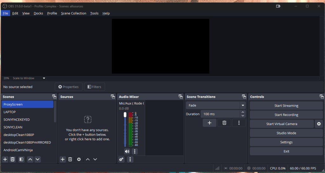This screenshot has width=325, height=173.
Task: Pop out the Scene Transitions dock
Action: [x=244, y=96]
